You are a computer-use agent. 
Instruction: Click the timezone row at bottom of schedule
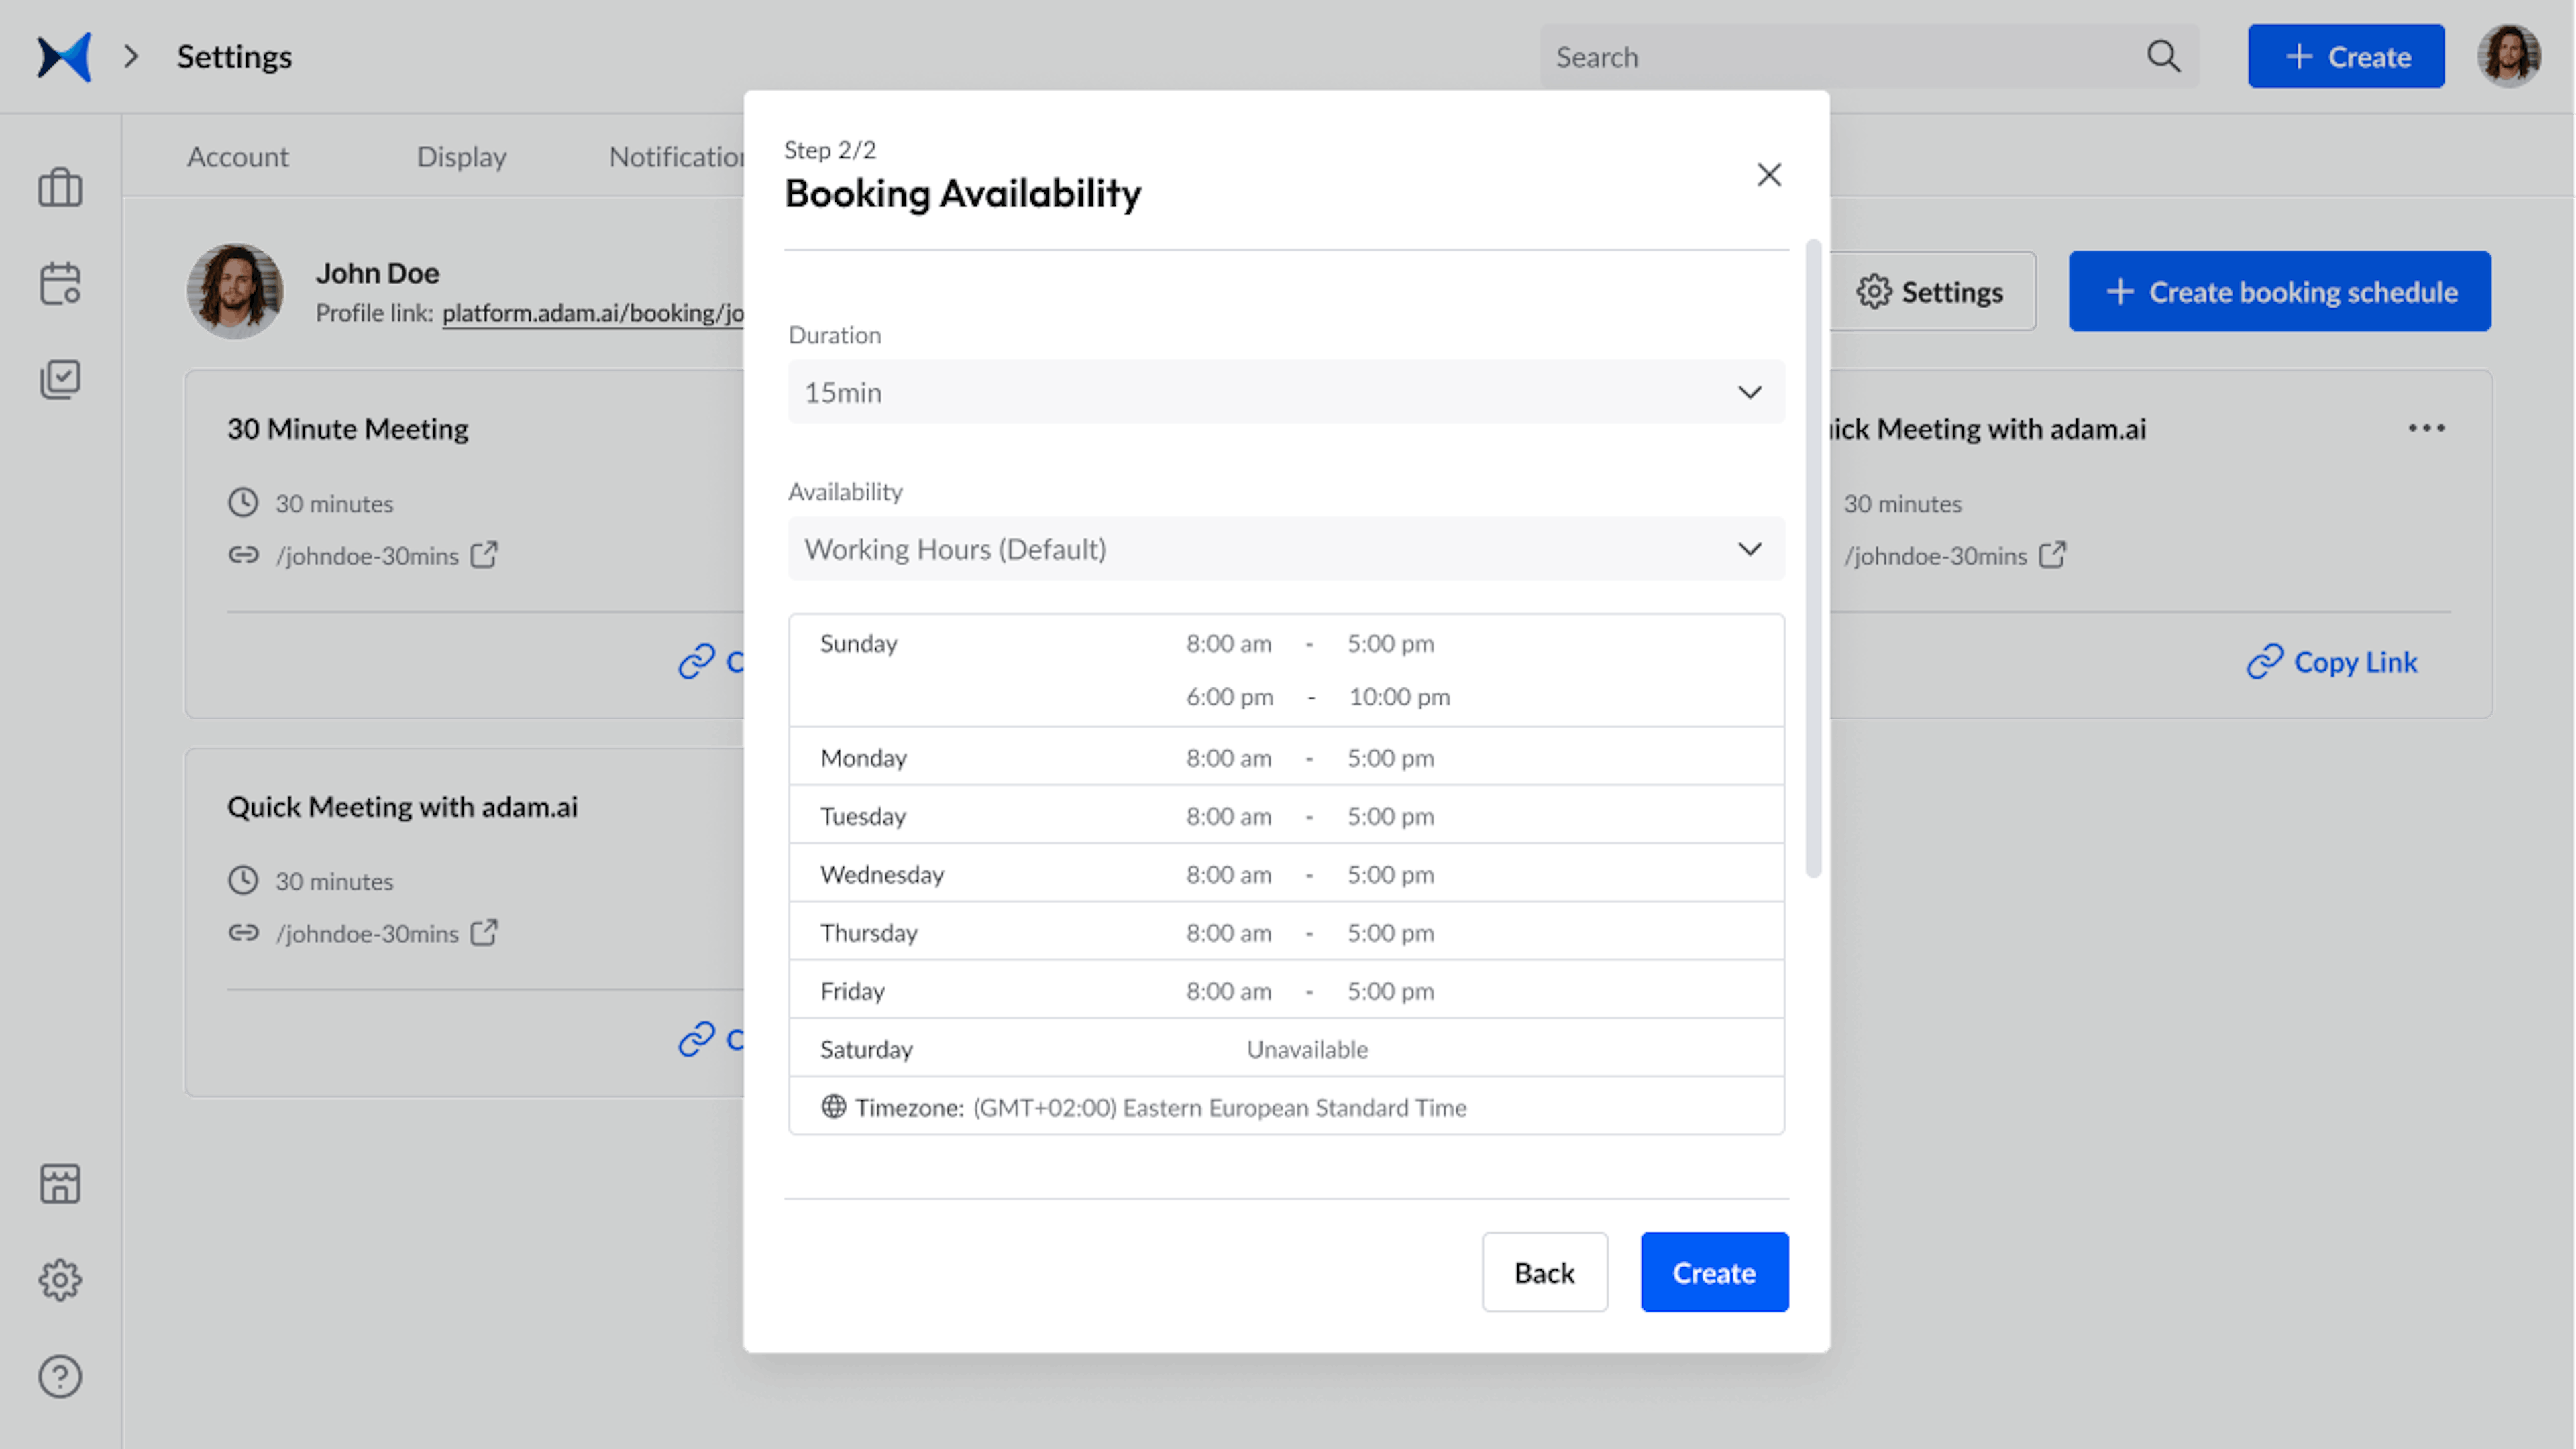(1288, 1106)
